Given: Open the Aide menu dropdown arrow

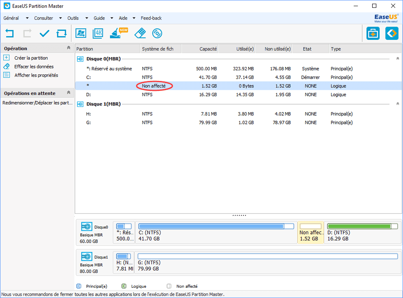Looking at the screenshot, I should (134, 18).
